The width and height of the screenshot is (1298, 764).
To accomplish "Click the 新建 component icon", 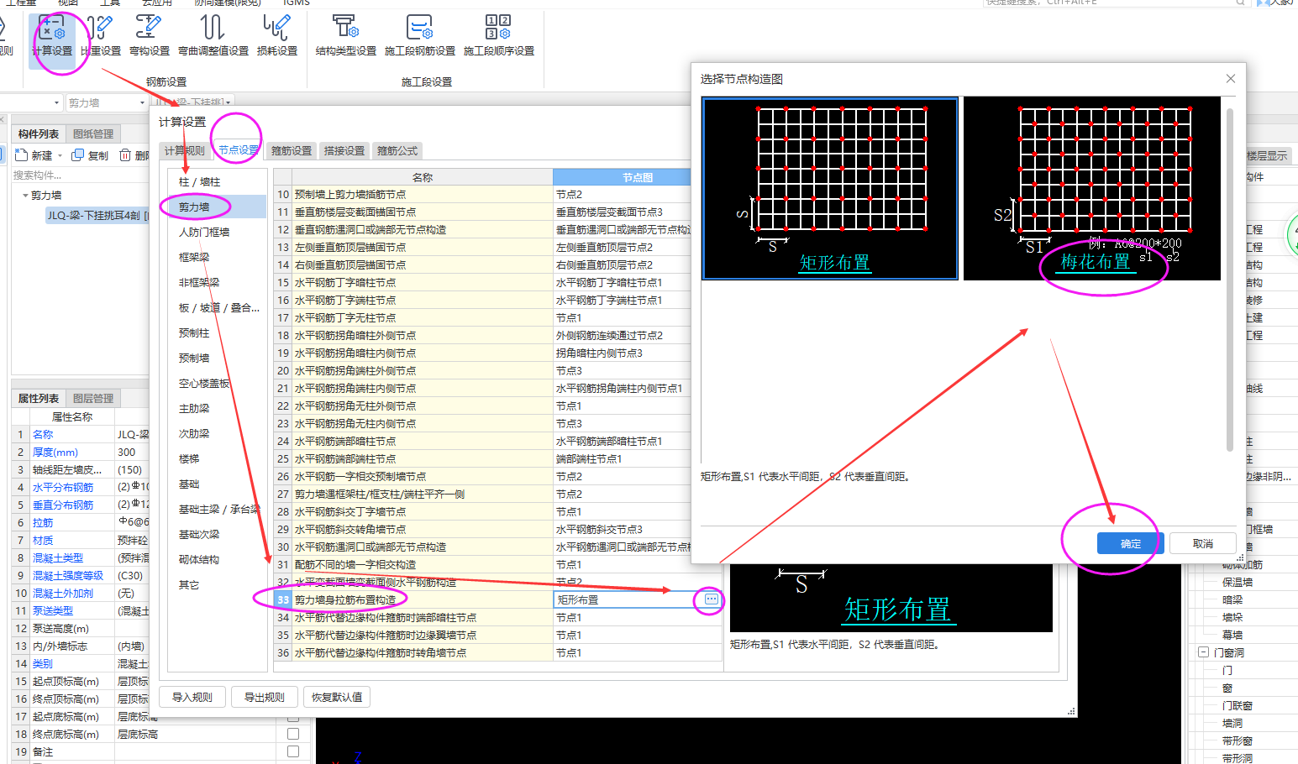I will point(22,155).
